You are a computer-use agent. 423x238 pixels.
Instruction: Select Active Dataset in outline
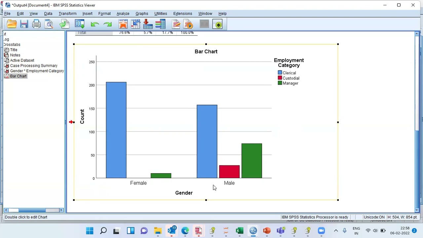(22, 60)
